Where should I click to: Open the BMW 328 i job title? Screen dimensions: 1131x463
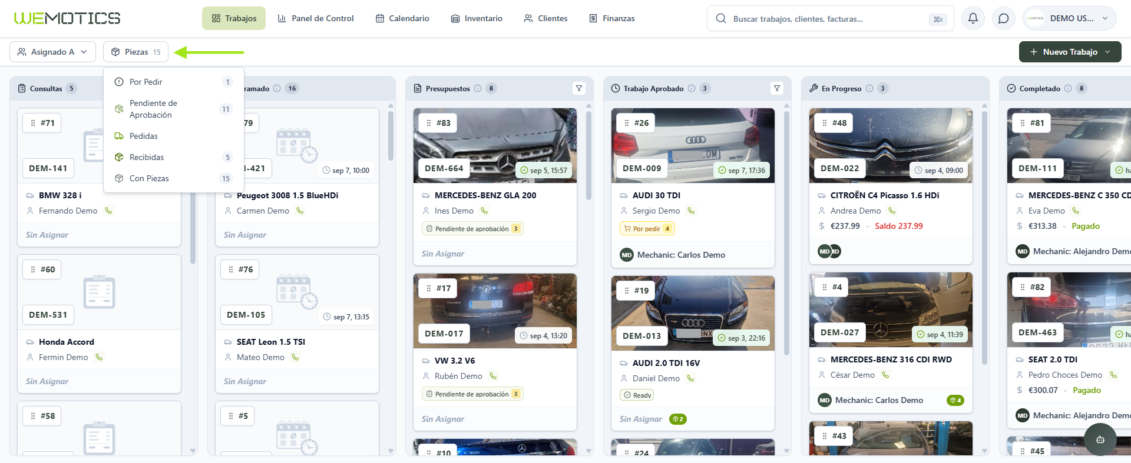pos(60,195)
